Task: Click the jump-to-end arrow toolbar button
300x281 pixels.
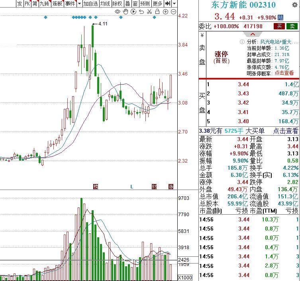Action: (168, 4)
